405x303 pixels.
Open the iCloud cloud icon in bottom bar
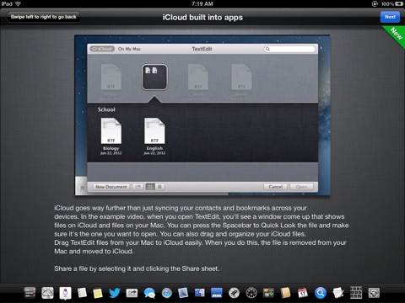pos(47,293)
